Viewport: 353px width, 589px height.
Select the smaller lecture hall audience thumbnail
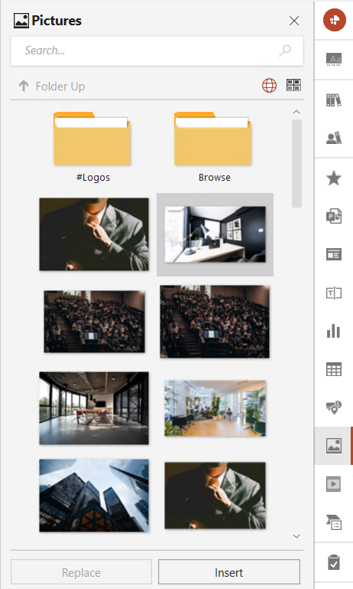click(94, 322)
